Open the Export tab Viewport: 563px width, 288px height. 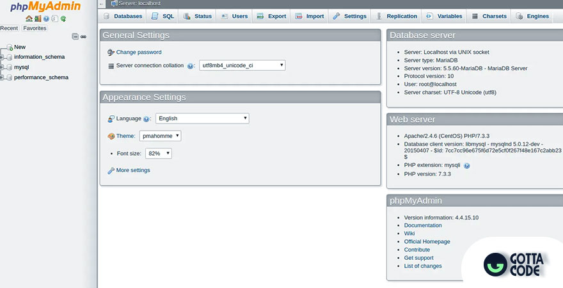(x=271, y=16)
